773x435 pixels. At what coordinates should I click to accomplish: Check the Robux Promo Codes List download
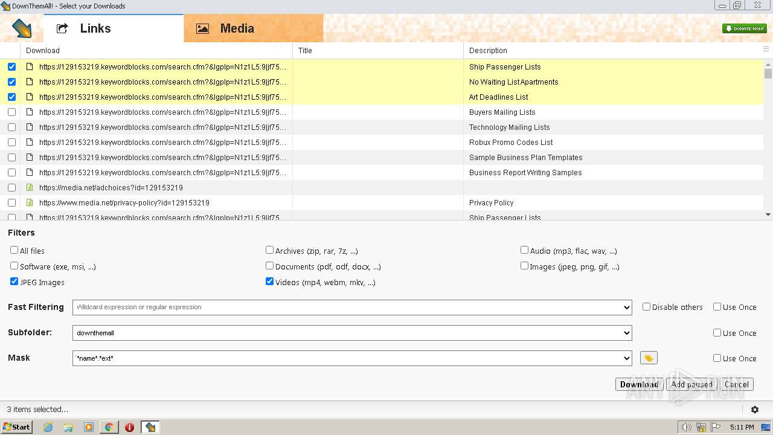click(11, 142)
